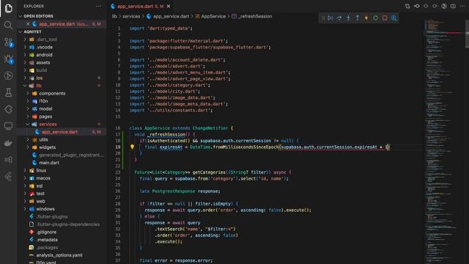Image resolution: width=469 pixels, height=264 pixels.
Task: Open the widget inspector magnifier icon
Action: [394, 18]
